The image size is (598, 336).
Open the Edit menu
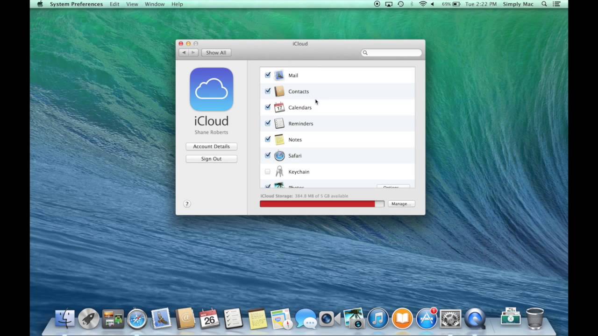[x=114, y=4]
